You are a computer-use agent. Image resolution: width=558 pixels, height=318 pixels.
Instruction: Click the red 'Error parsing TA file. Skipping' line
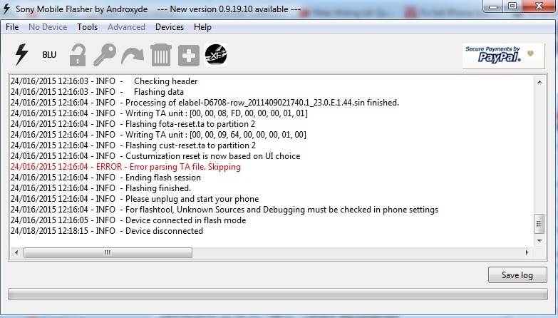pyautogui.click(x=125, y=167)
